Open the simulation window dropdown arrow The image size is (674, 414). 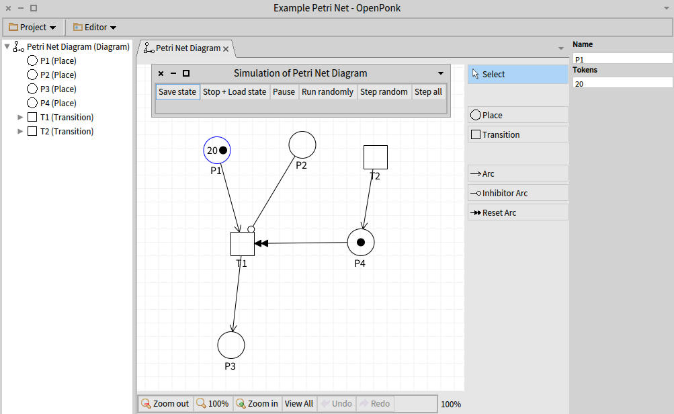coord(441,73)
